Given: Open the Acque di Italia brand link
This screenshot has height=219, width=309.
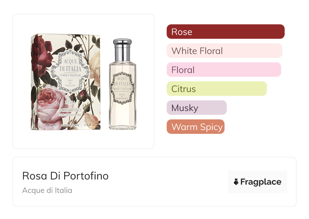Looking at the screenshot, I should click(47, 190).
